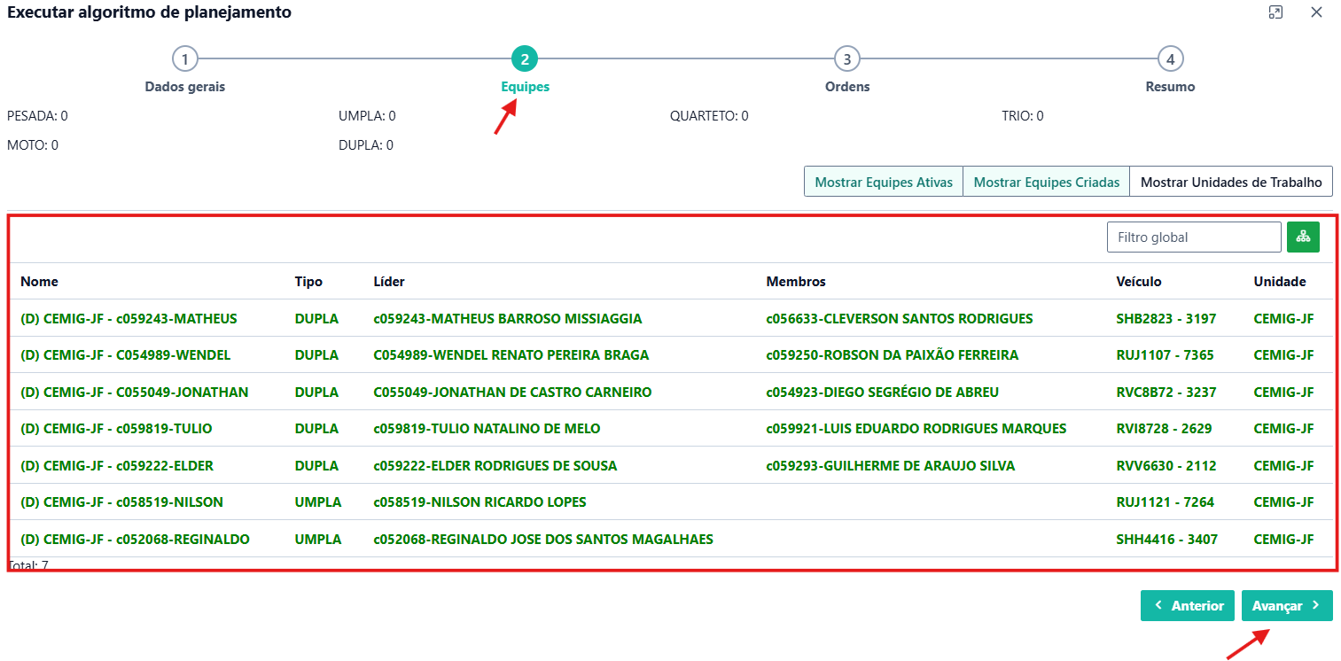This screenshot has height=661, width=1341.
Task: Select the c059243-MATHEUS team row
Action: point(129,319)
